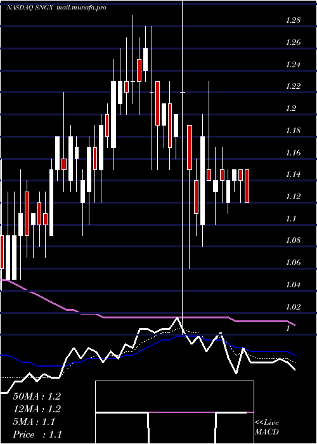317x444 pixels.
Task: Click the 50MA : 1.2 legend text
Action: point(37,396)
